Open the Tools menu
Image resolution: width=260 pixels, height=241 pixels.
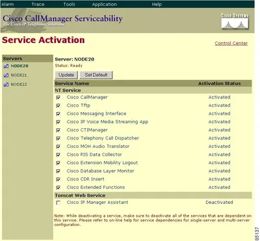(x=69, y=4)
